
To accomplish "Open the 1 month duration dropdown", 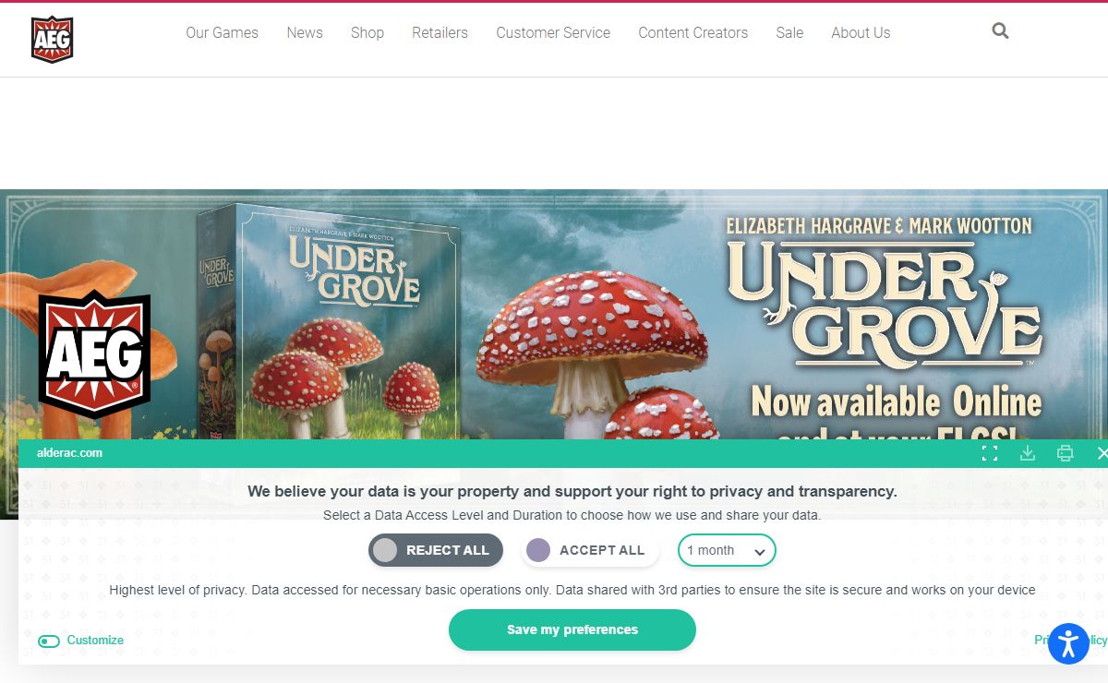I will click(727, 550).
